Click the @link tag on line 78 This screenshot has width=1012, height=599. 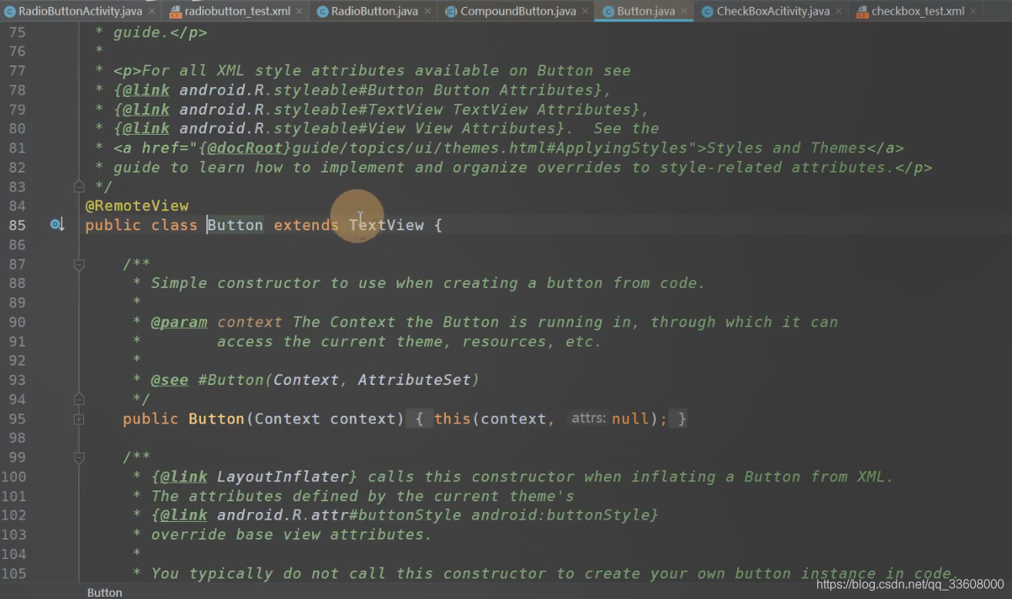tap(146, 89)
